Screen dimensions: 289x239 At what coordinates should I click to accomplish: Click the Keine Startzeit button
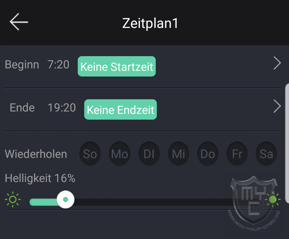coord(117,67)
